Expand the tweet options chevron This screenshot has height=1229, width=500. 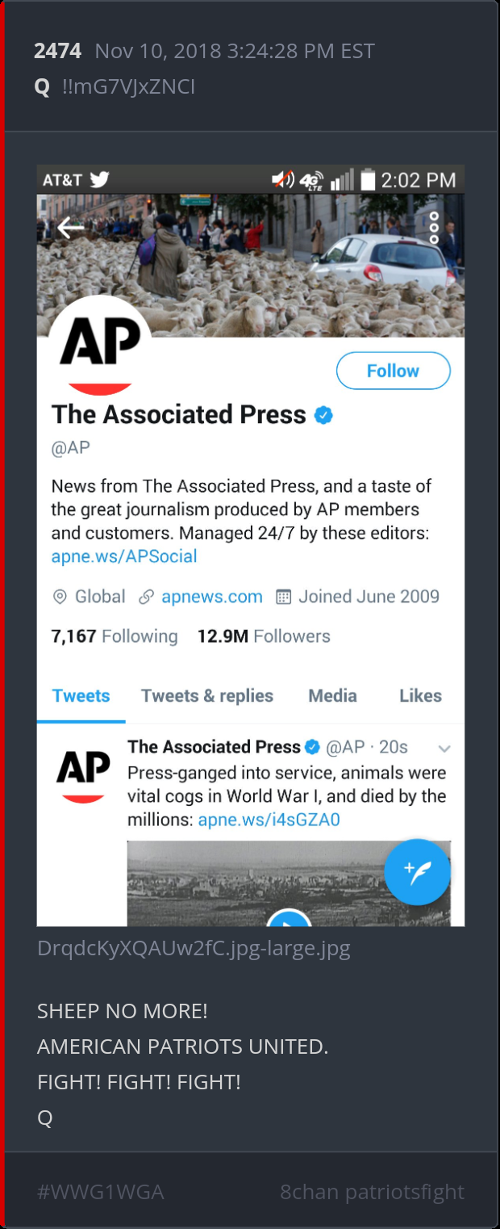(444, 749)
